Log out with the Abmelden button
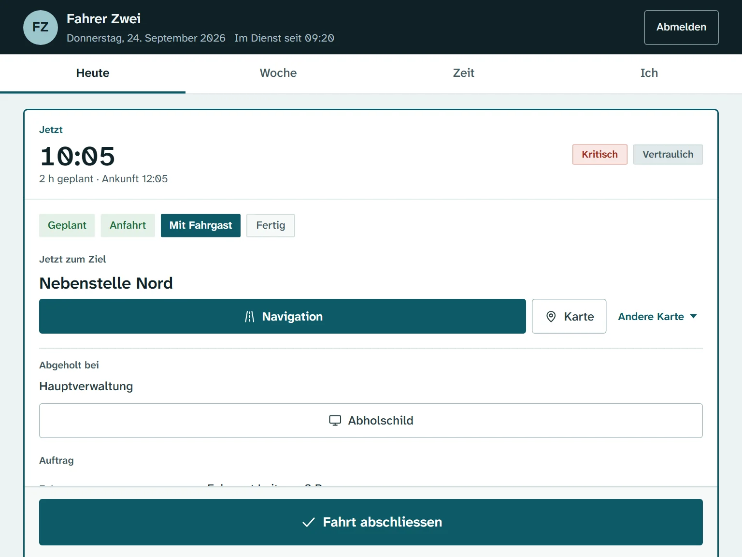 (x=681, y=28)
